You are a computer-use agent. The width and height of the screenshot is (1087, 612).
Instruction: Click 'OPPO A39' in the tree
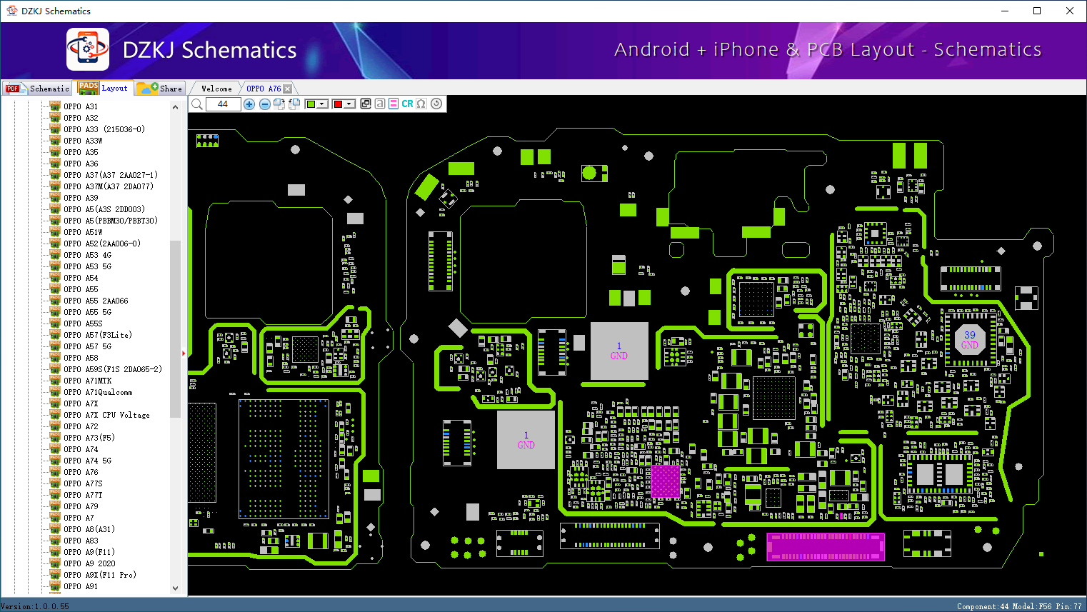[81, 198]
